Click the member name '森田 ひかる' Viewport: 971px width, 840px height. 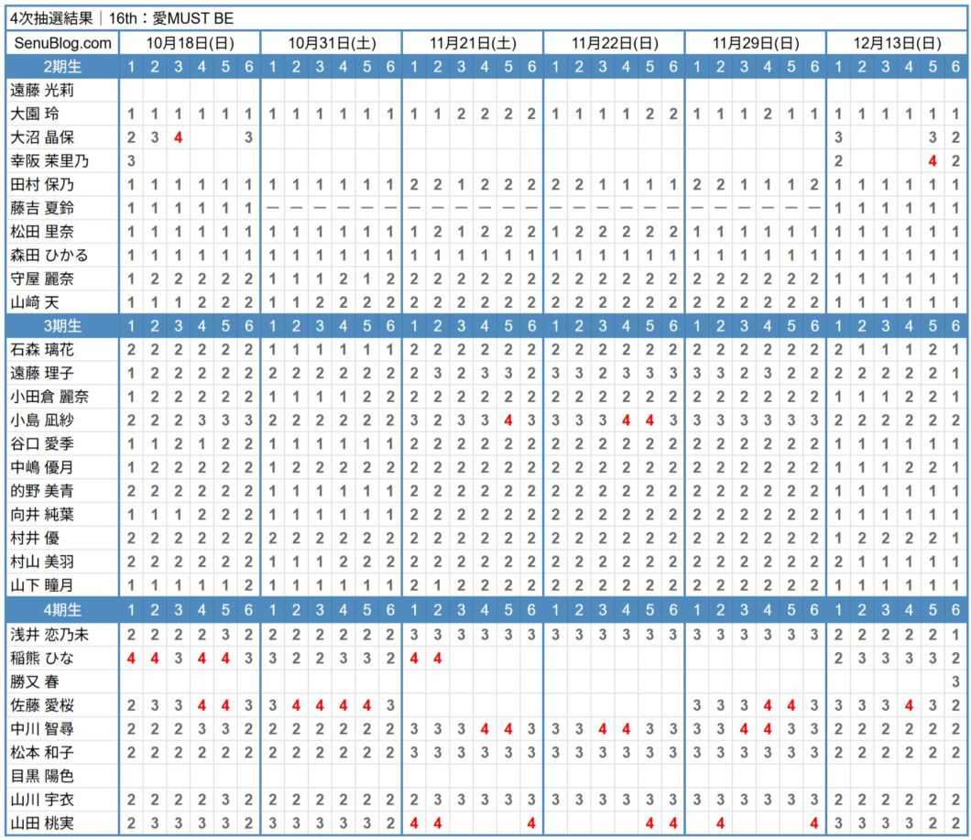point(49,256)
